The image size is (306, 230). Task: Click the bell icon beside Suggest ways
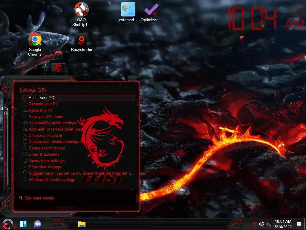[x=25, y=173]
